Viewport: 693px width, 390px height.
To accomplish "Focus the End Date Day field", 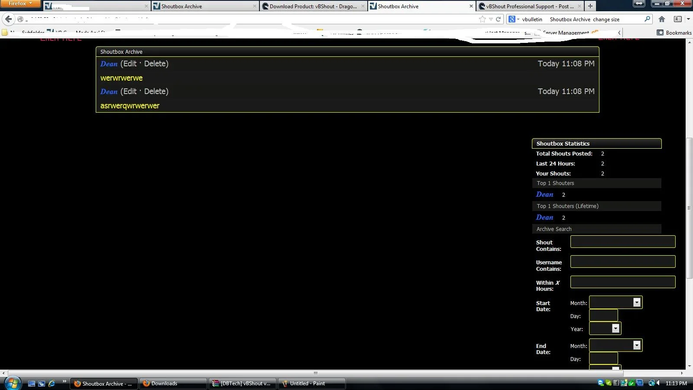I will (x=603, y=358).
